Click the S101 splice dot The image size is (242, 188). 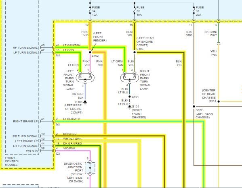click(130, 97)
